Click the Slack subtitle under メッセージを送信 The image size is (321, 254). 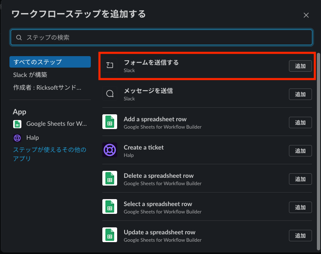tap(129, 99)
